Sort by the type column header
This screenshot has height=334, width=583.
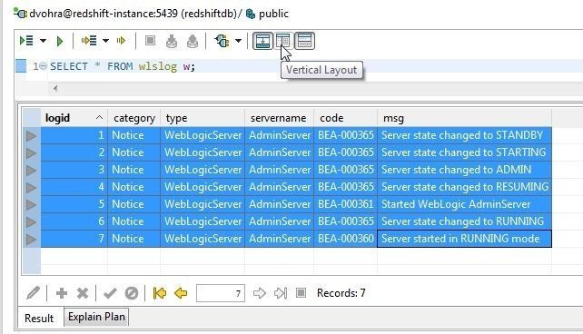[203, 118]
